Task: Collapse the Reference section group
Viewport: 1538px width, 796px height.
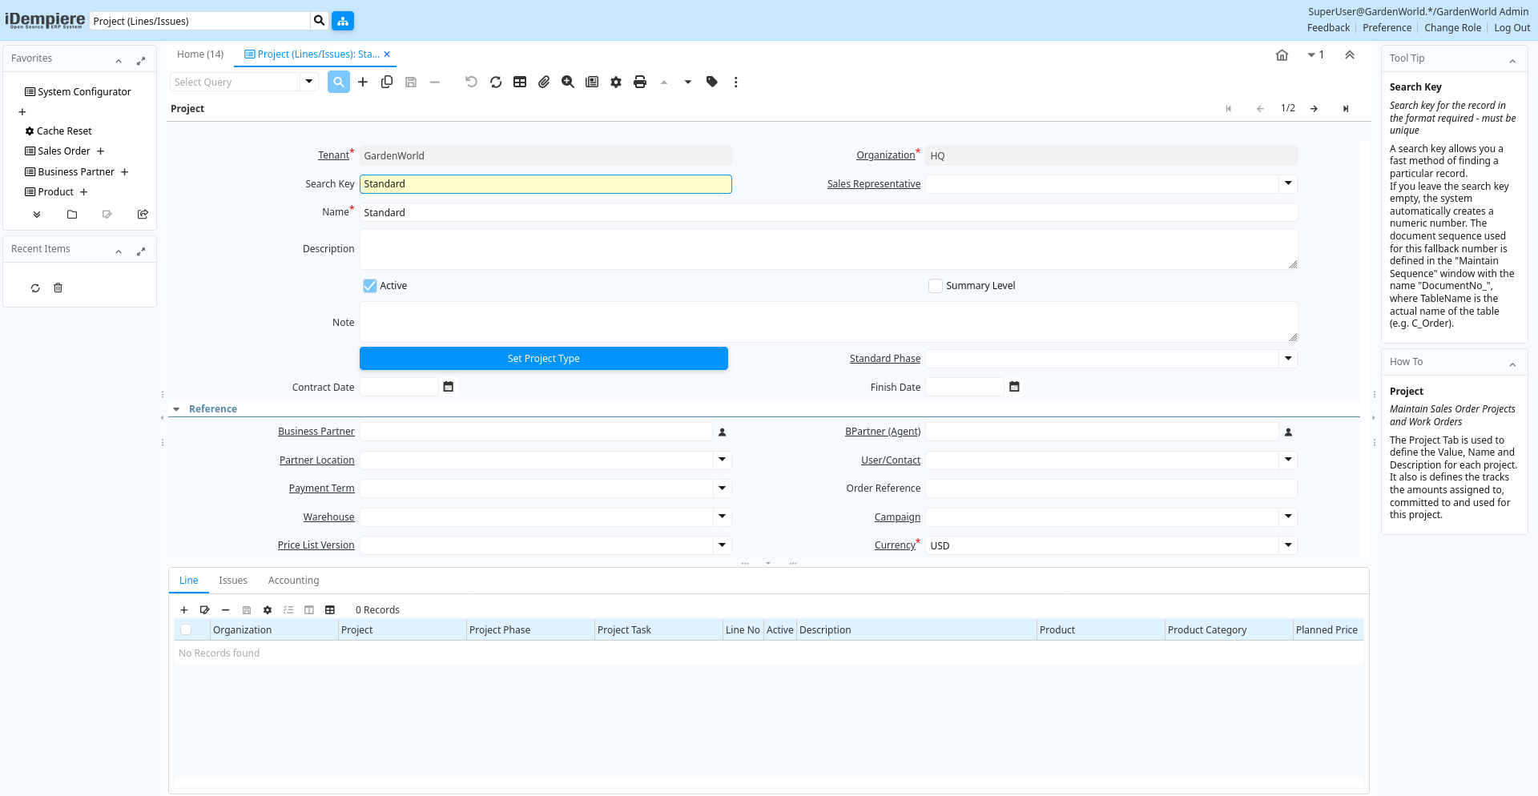Action: pos(177,409)
